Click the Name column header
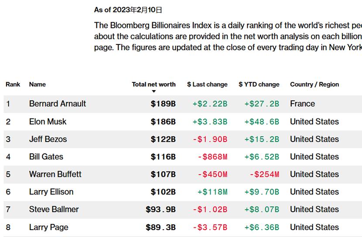The image size is (362, 237). point(38,85)
